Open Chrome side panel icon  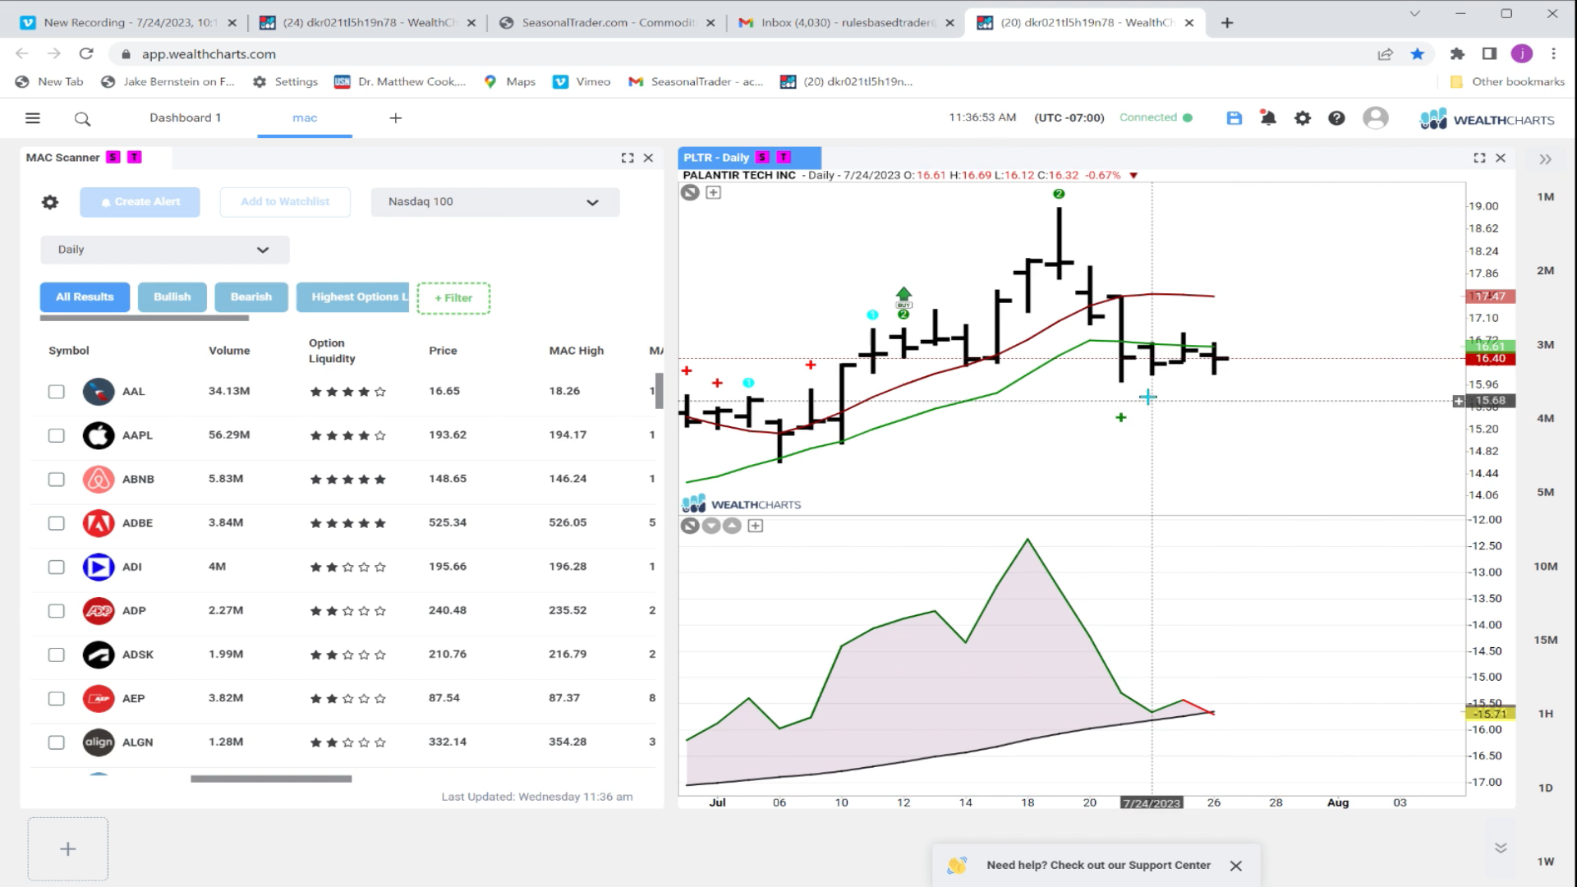click(1489, 54)
